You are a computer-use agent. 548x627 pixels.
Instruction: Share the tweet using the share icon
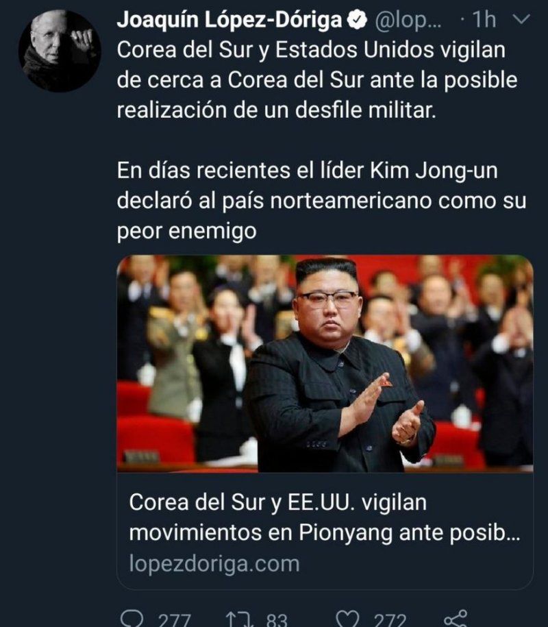tap(456, 618)
